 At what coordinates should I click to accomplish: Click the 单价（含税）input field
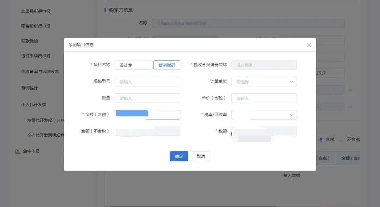[264, 98]
